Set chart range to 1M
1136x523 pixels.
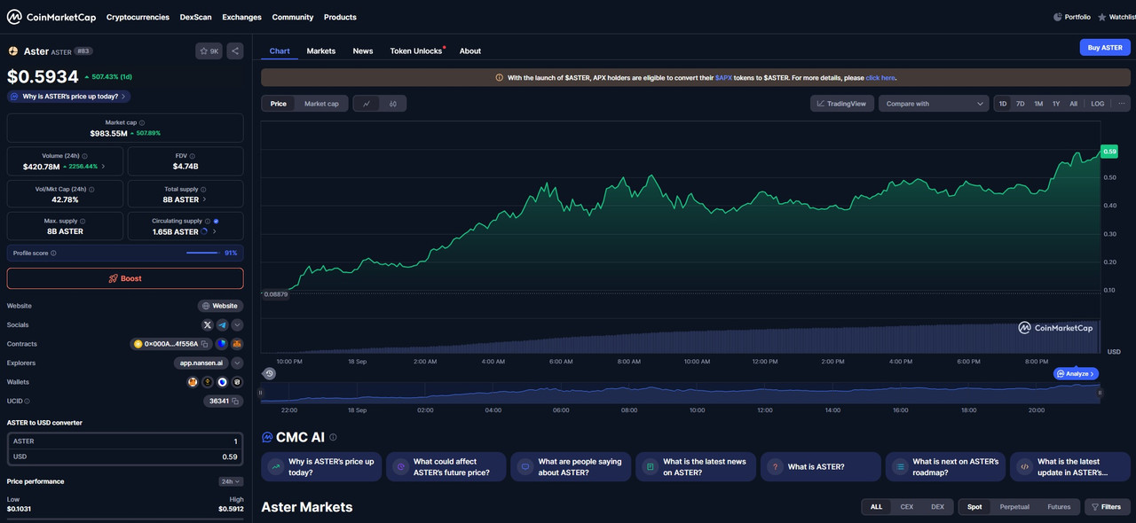click(x=1038, y=104)
